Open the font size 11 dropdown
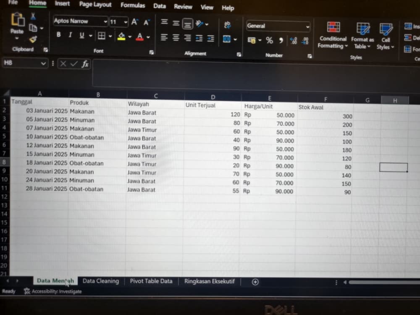 [126, 22]
